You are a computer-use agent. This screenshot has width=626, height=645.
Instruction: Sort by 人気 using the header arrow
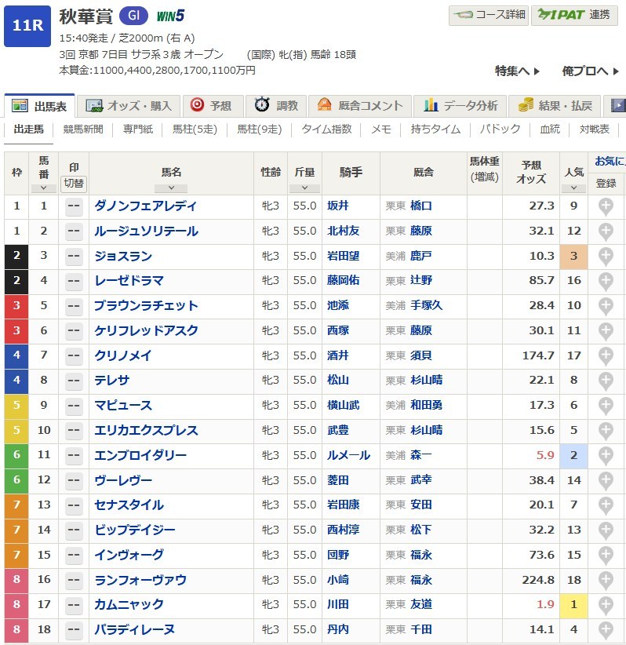tap(573, 188)
